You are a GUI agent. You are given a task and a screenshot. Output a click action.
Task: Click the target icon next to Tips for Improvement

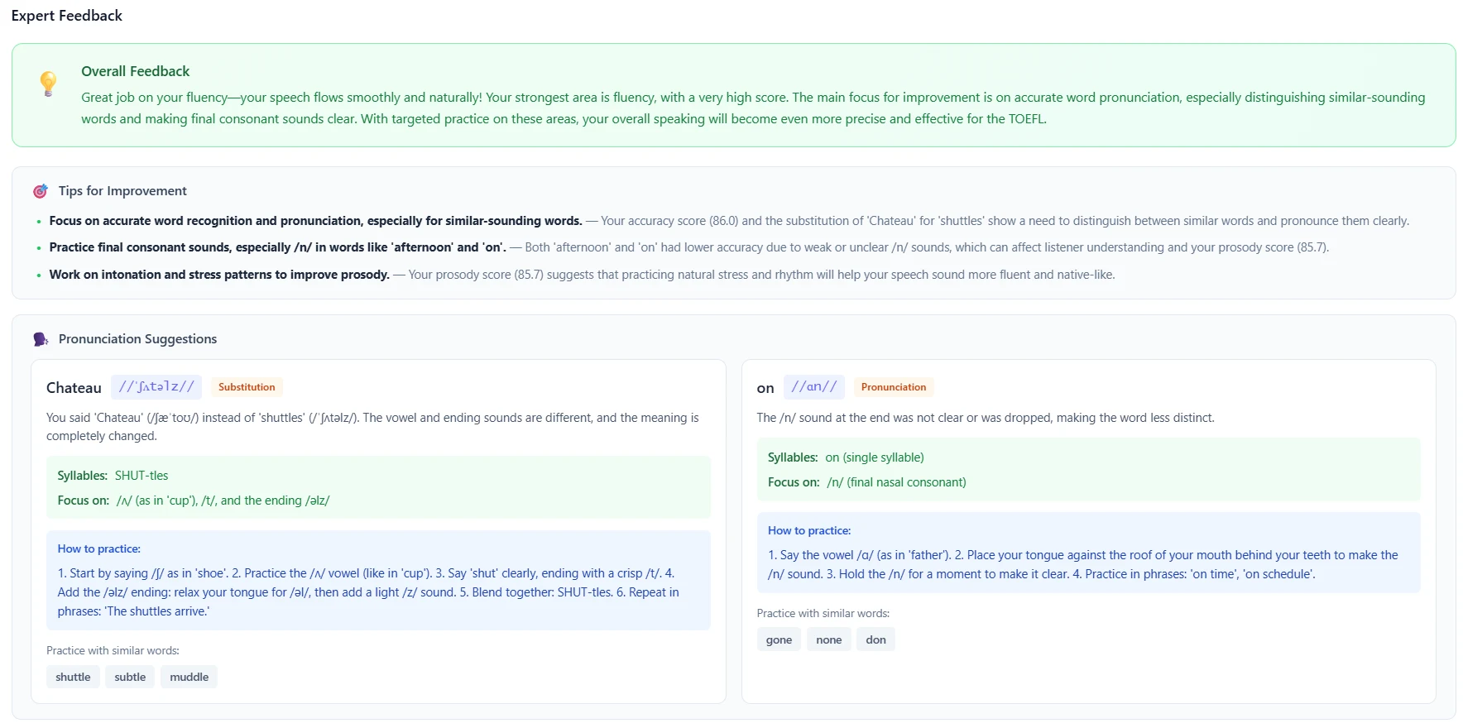point(41,191)
